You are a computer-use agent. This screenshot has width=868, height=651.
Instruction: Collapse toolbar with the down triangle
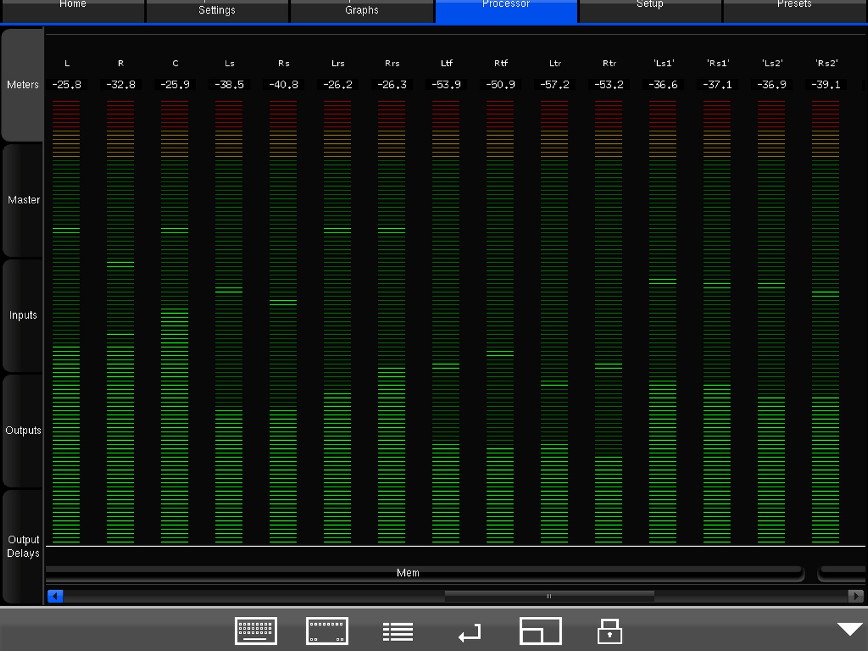849,629
